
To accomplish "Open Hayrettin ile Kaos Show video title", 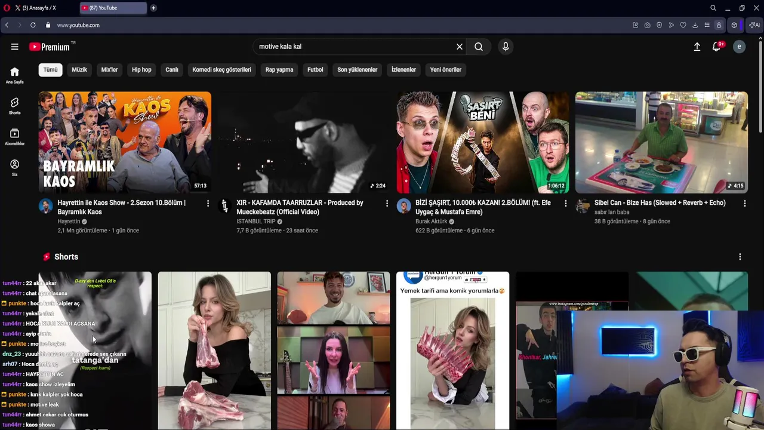I will click(x=122, y=207).
